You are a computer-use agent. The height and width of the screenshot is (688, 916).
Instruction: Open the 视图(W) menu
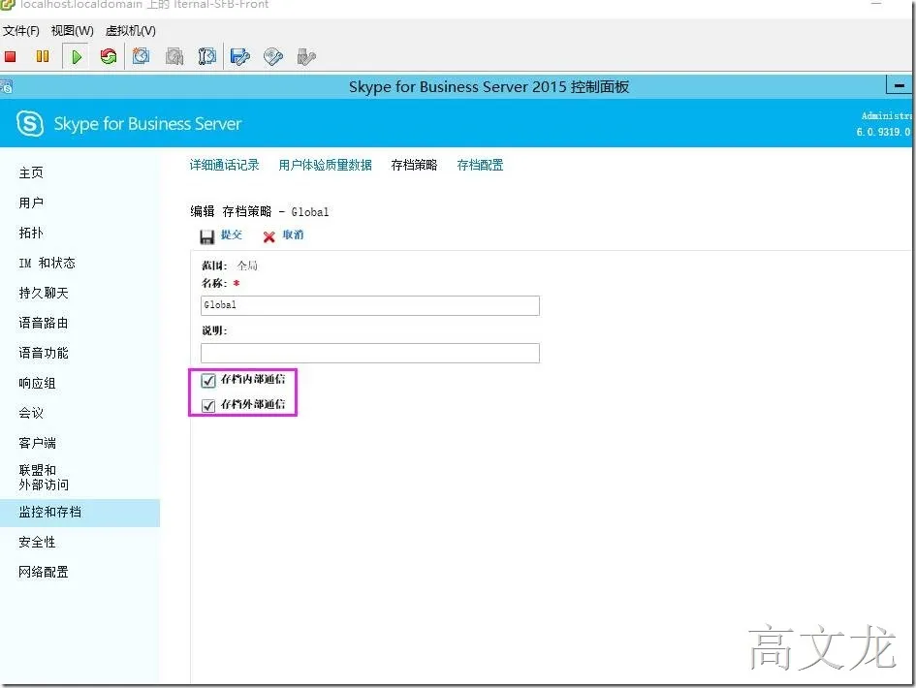pos(73,30)
